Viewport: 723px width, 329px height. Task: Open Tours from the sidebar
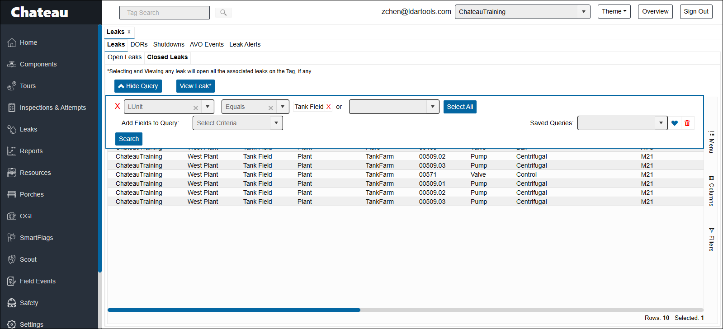pos(28,86)
